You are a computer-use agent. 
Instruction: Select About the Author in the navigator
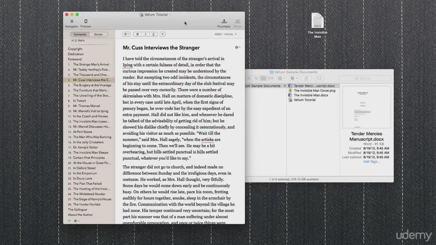[80, 215]
